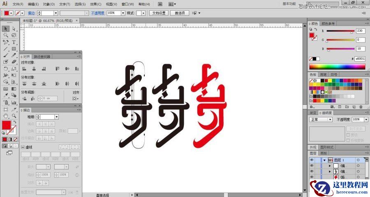Toggle visibility of second sublayer row
The height and width of the screenshot is (197, 370).
pos(312,171)
